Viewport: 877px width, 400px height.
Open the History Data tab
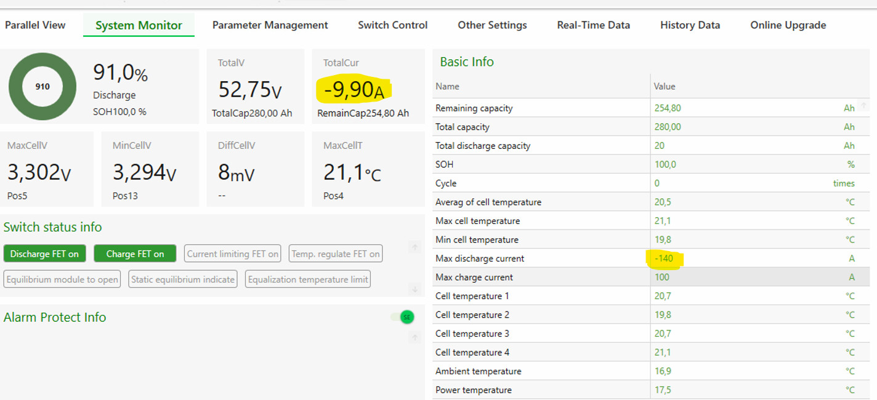click(x=690, y=25)
